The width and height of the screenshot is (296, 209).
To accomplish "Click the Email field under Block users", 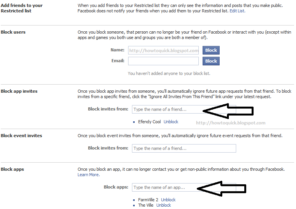I will pos(163,61).
